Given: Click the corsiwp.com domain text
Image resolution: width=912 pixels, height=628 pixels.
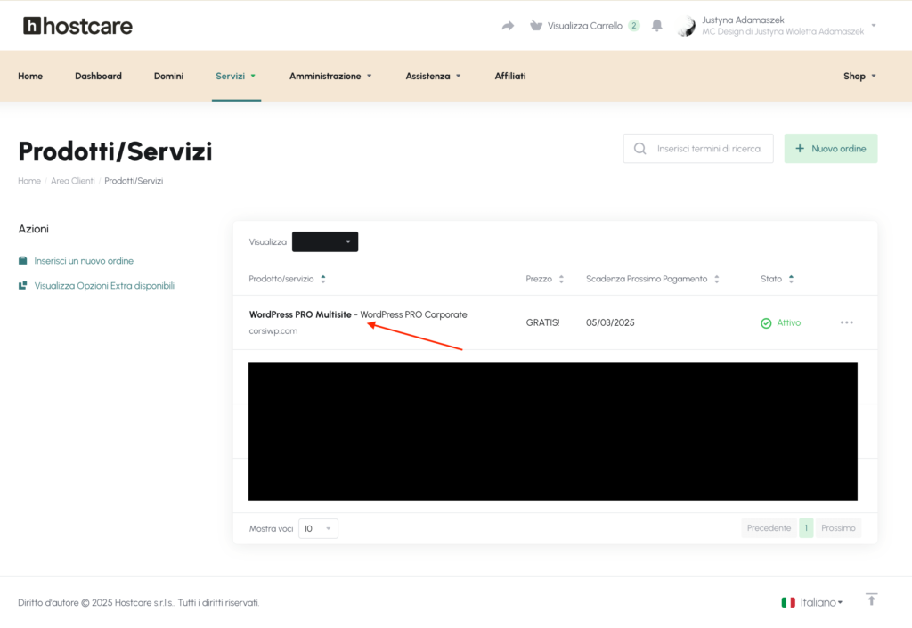Looking at the screenshot, I should [273, 330].
